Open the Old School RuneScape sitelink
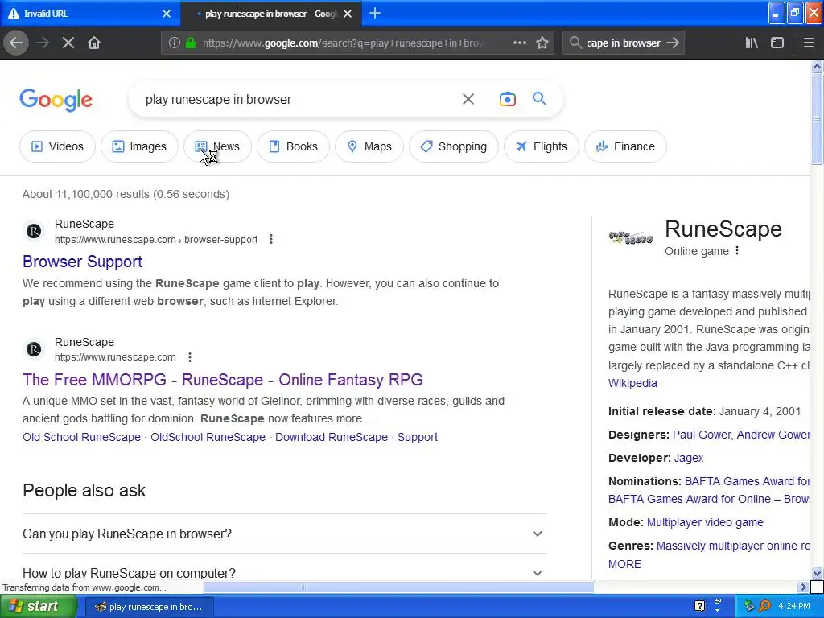Screen dimensions: 824x618 [81, 437]
